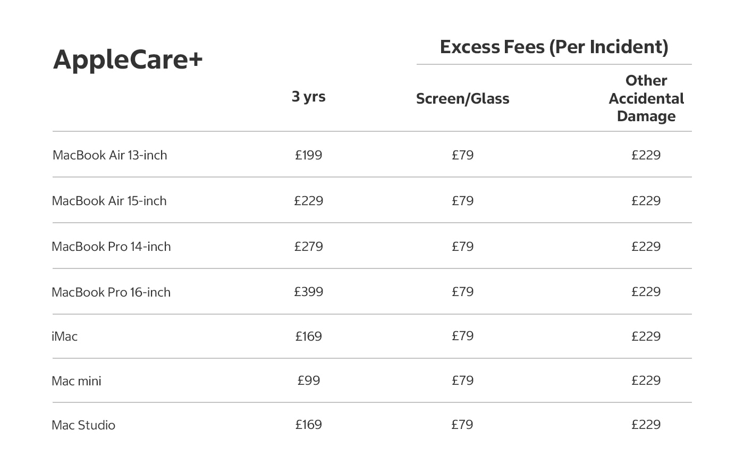744x472 pixels.
Task: Select the MacBook Air 15-inch row label
Action: (x=109, y=201)
